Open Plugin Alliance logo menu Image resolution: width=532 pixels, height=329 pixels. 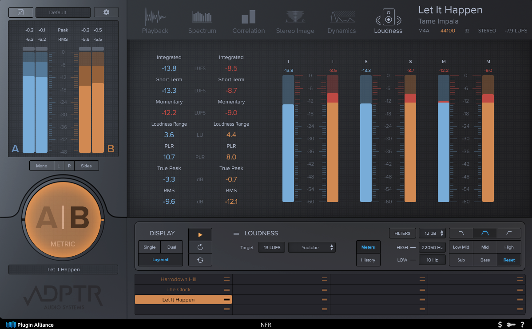pos(30,325)
